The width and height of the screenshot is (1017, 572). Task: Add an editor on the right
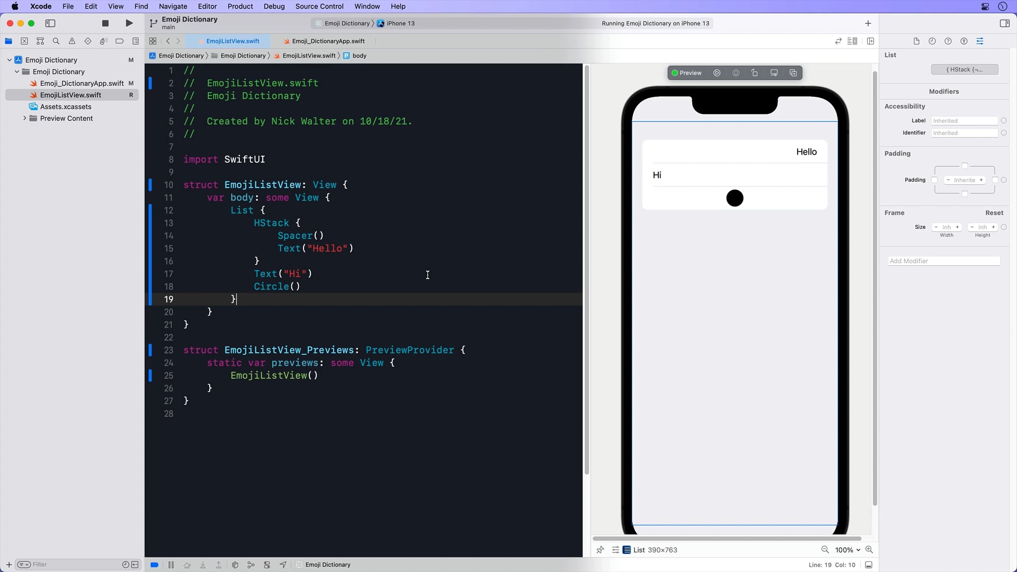[870, 41]
